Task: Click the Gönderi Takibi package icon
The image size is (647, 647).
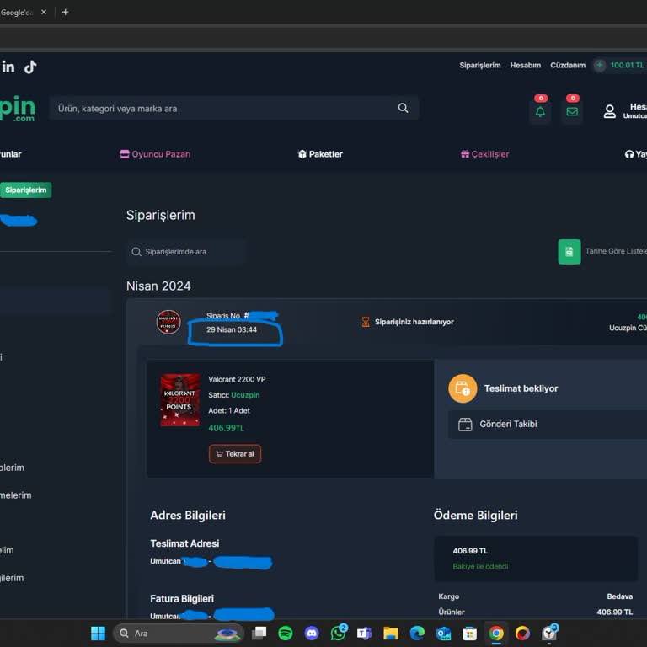Action: coord(464,425)
